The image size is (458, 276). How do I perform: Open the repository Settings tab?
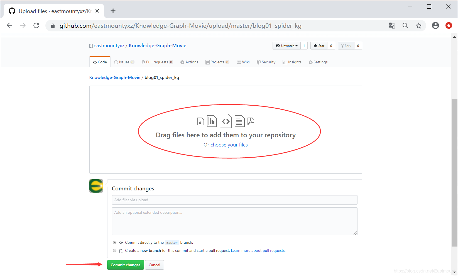coord(318,62)
